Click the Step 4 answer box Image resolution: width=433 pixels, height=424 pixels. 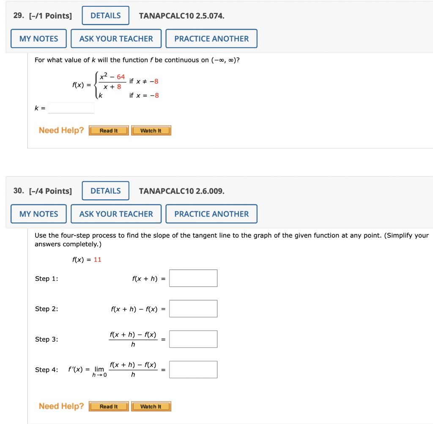click(x=193, y=369)
